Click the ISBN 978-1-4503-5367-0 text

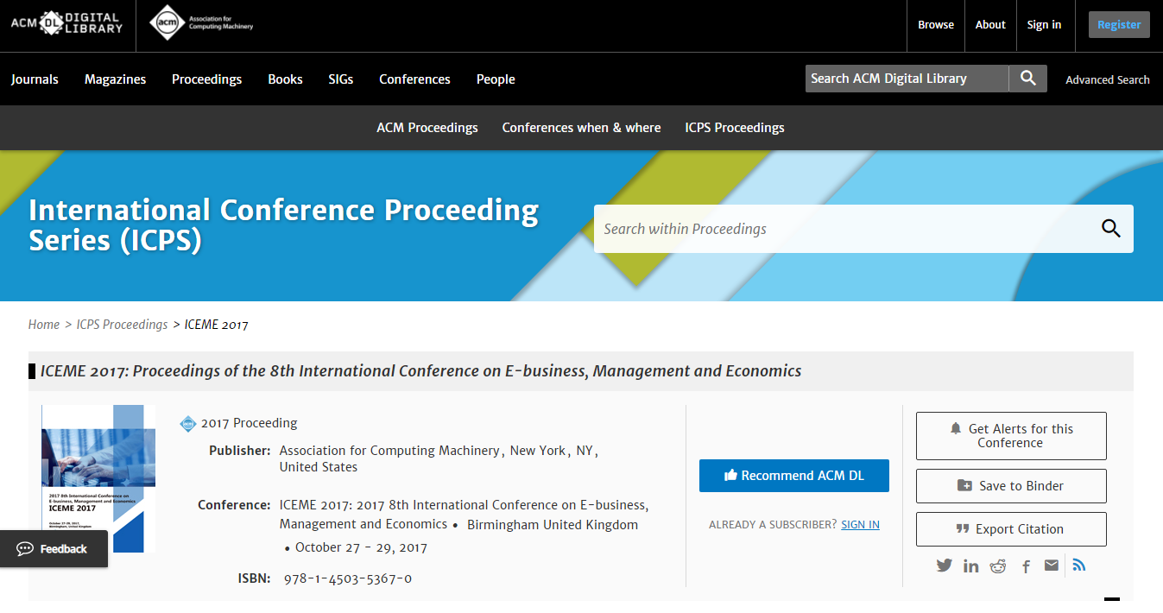(x=347, y=578)
